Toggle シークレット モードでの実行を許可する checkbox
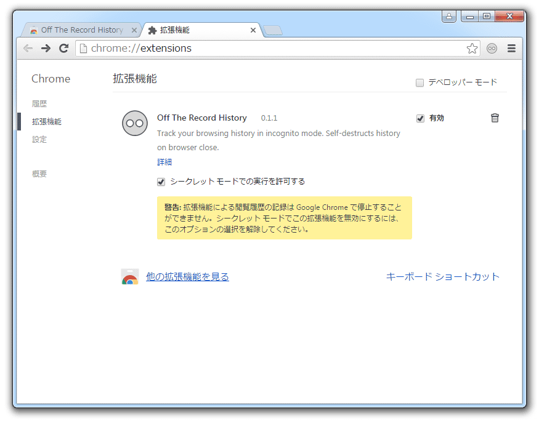The image size is (539, 421). 161,182
